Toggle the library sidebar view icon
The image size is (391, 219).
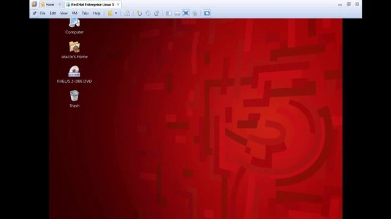[x=169, y=13]
